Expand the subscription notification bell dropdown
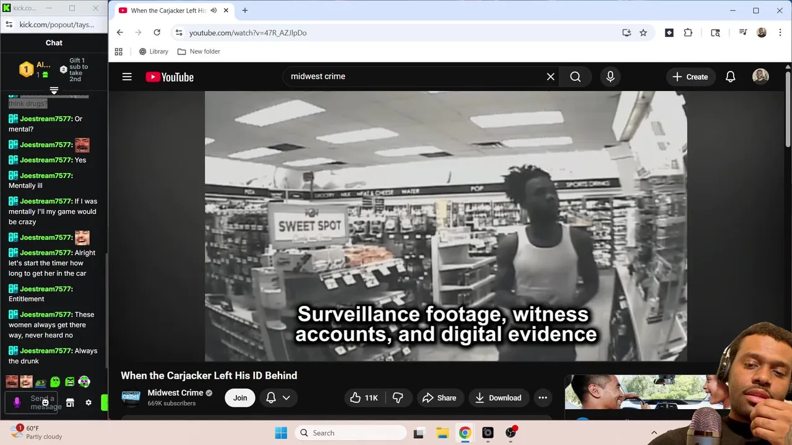 pos(278,397)
